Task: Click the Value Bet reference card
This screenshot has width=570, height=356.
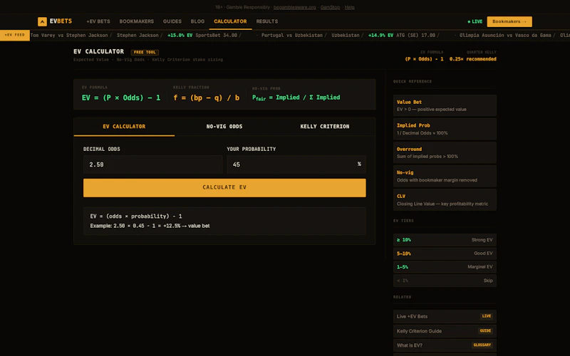Action: [x=445, y=105]
